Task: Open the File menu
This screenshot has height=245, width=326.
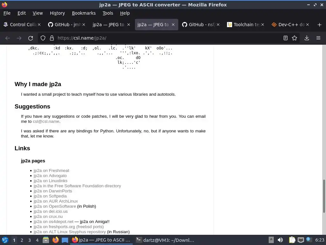Action: (x=7, y=13)
